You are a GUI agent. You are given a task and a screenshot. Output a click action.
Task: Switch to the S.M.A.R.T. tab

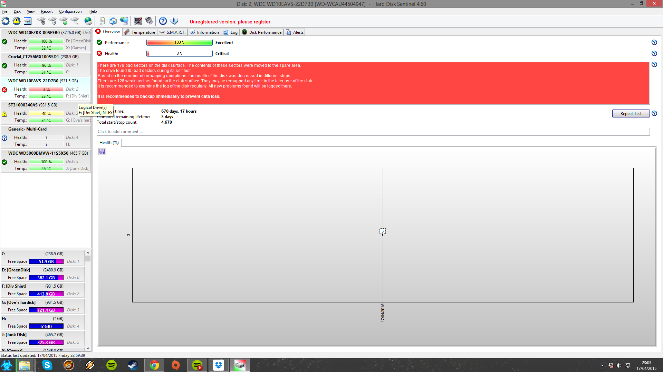172,32
